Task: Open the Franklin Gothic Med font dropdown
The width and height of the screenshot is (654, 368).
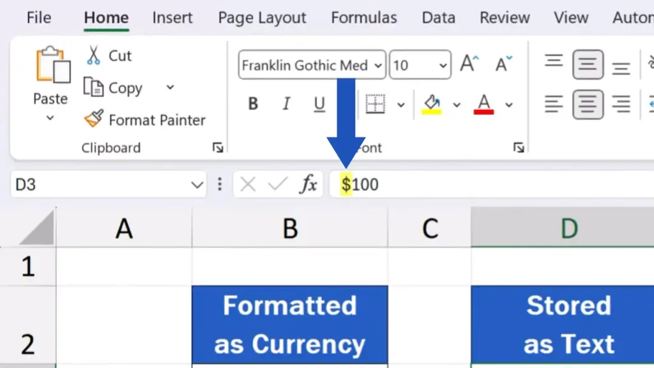Action: 377,65
